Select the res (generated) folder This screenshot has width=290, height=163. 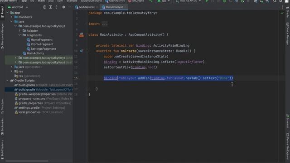[x=27, y=76]
